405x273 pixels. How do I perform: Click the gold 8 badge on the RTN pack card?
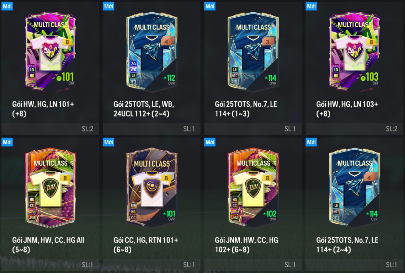point(166,178)
